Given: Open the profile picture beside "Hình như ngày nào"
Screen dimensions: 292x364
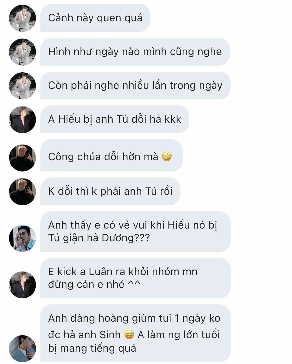Looking at the screenshot, I should tap(22, 52).
